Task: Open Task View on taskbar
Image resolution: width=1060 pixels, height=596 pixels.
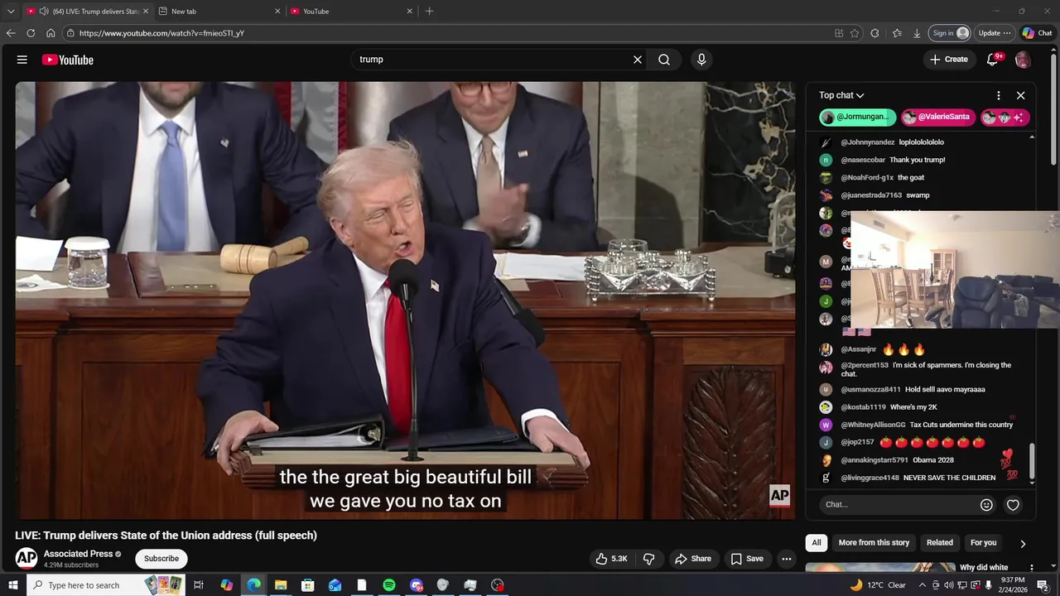Action: coord(199,585)
